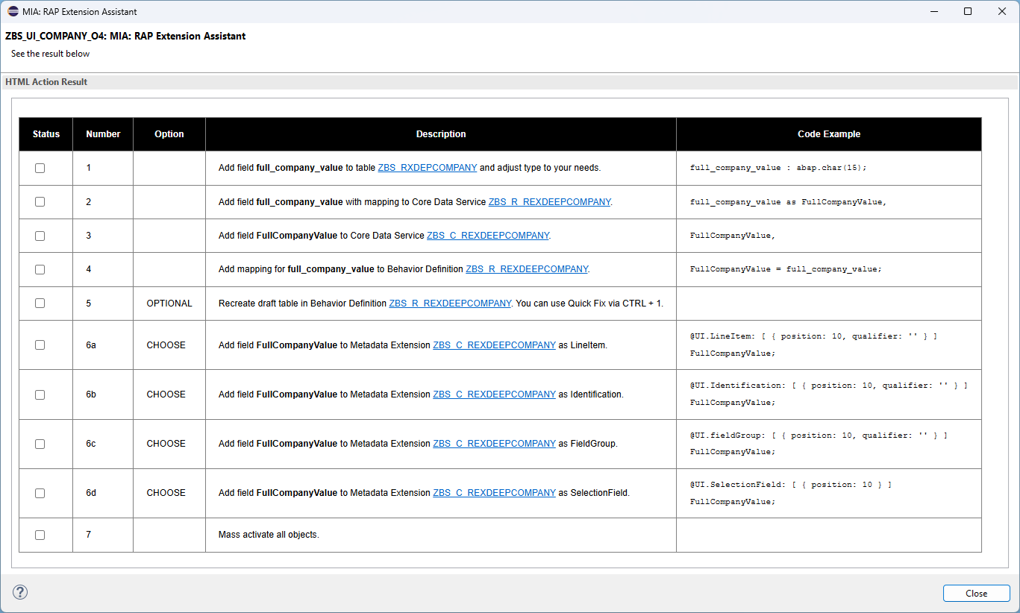1020x613 pixels.
Task: Click the Option column header
Action: pos(169,134)
